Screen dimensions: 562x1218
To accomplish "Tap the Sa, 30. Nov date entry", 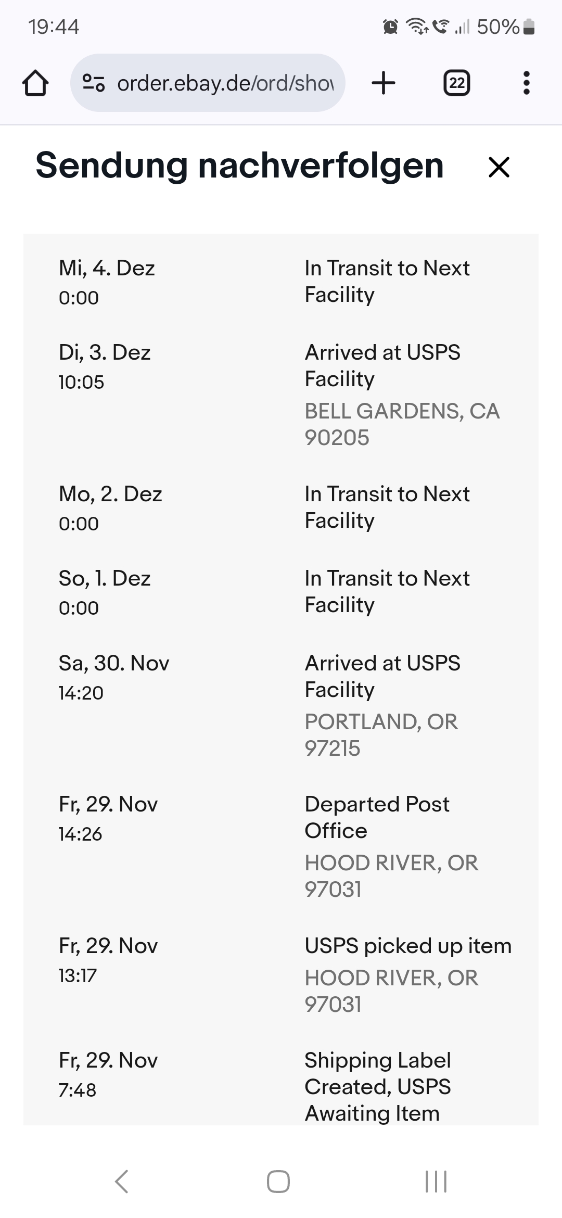I will pyautogui.click(x=113, y=664).
